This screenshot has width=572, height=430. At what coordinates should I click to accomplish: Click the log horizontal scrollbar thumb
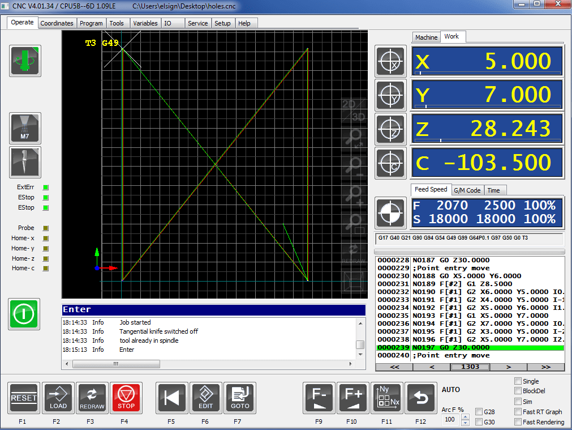116,364
